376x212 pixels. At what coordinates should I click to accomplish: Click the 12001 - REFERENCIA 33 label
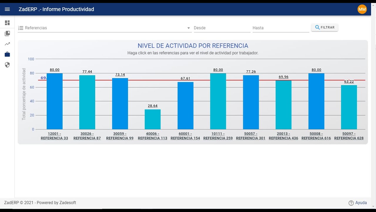point(54,136)
